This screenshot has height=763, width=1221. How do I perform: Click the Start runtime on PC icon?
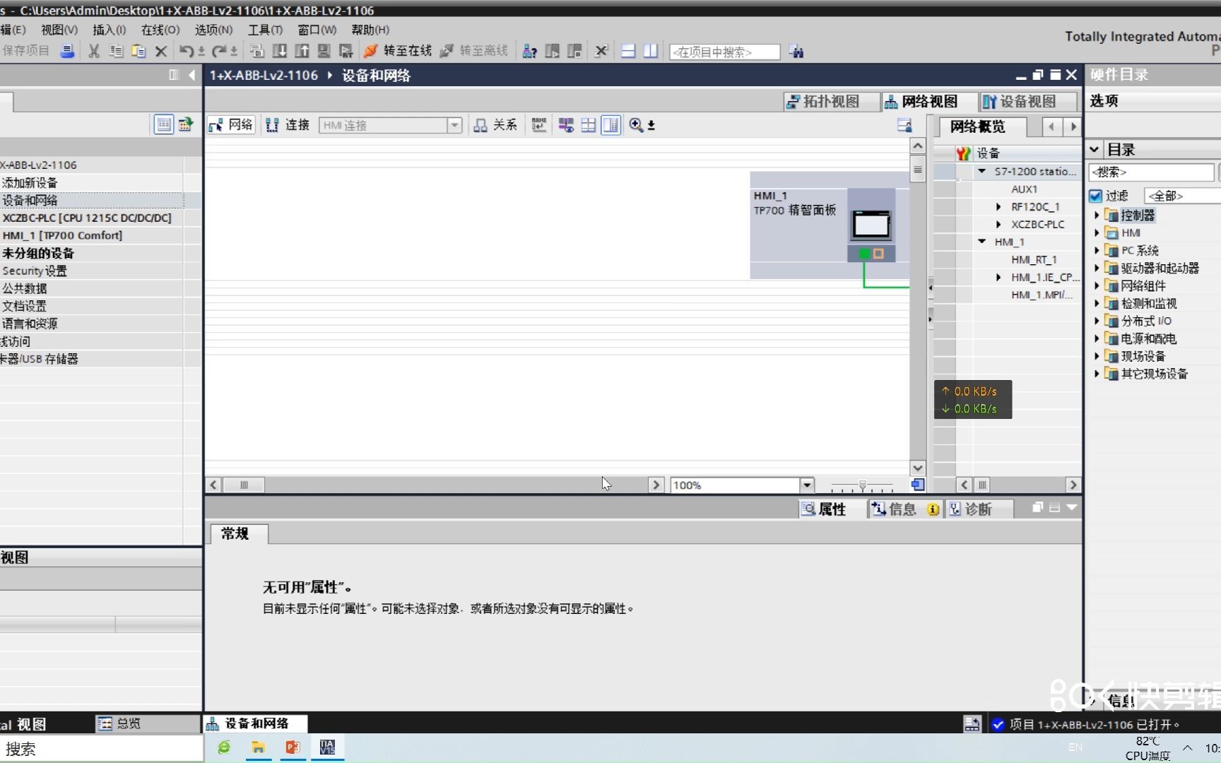pyautogui.click(x=346, y=51)
